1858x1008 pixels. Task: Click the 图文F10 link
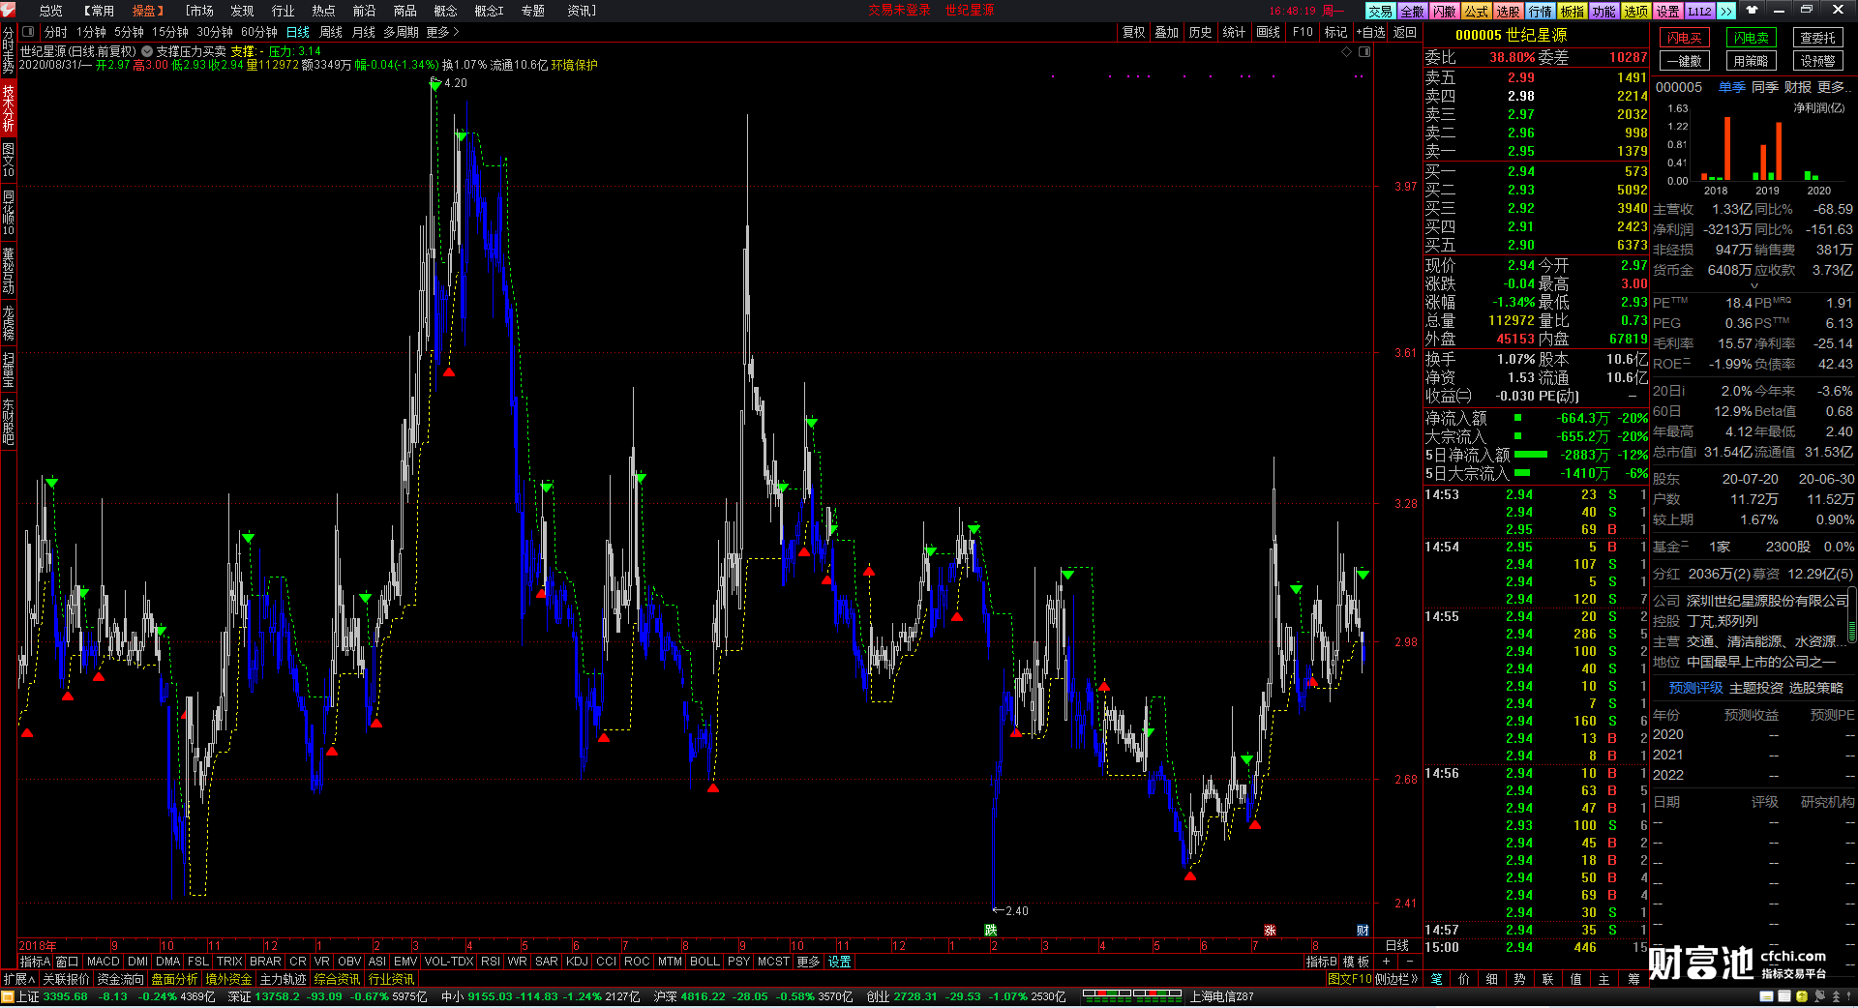click(1350, 979)
